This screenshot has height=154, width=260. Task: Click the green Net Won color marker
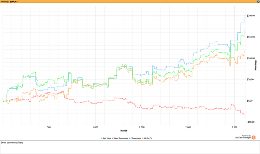coord(102,138)
